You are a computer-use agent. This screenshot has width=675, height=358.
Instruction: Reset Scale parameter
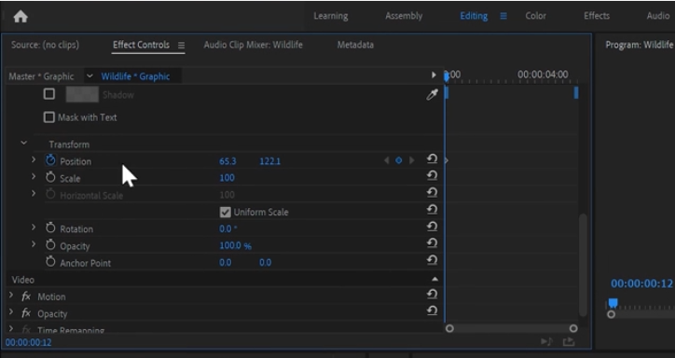[432, 175]
